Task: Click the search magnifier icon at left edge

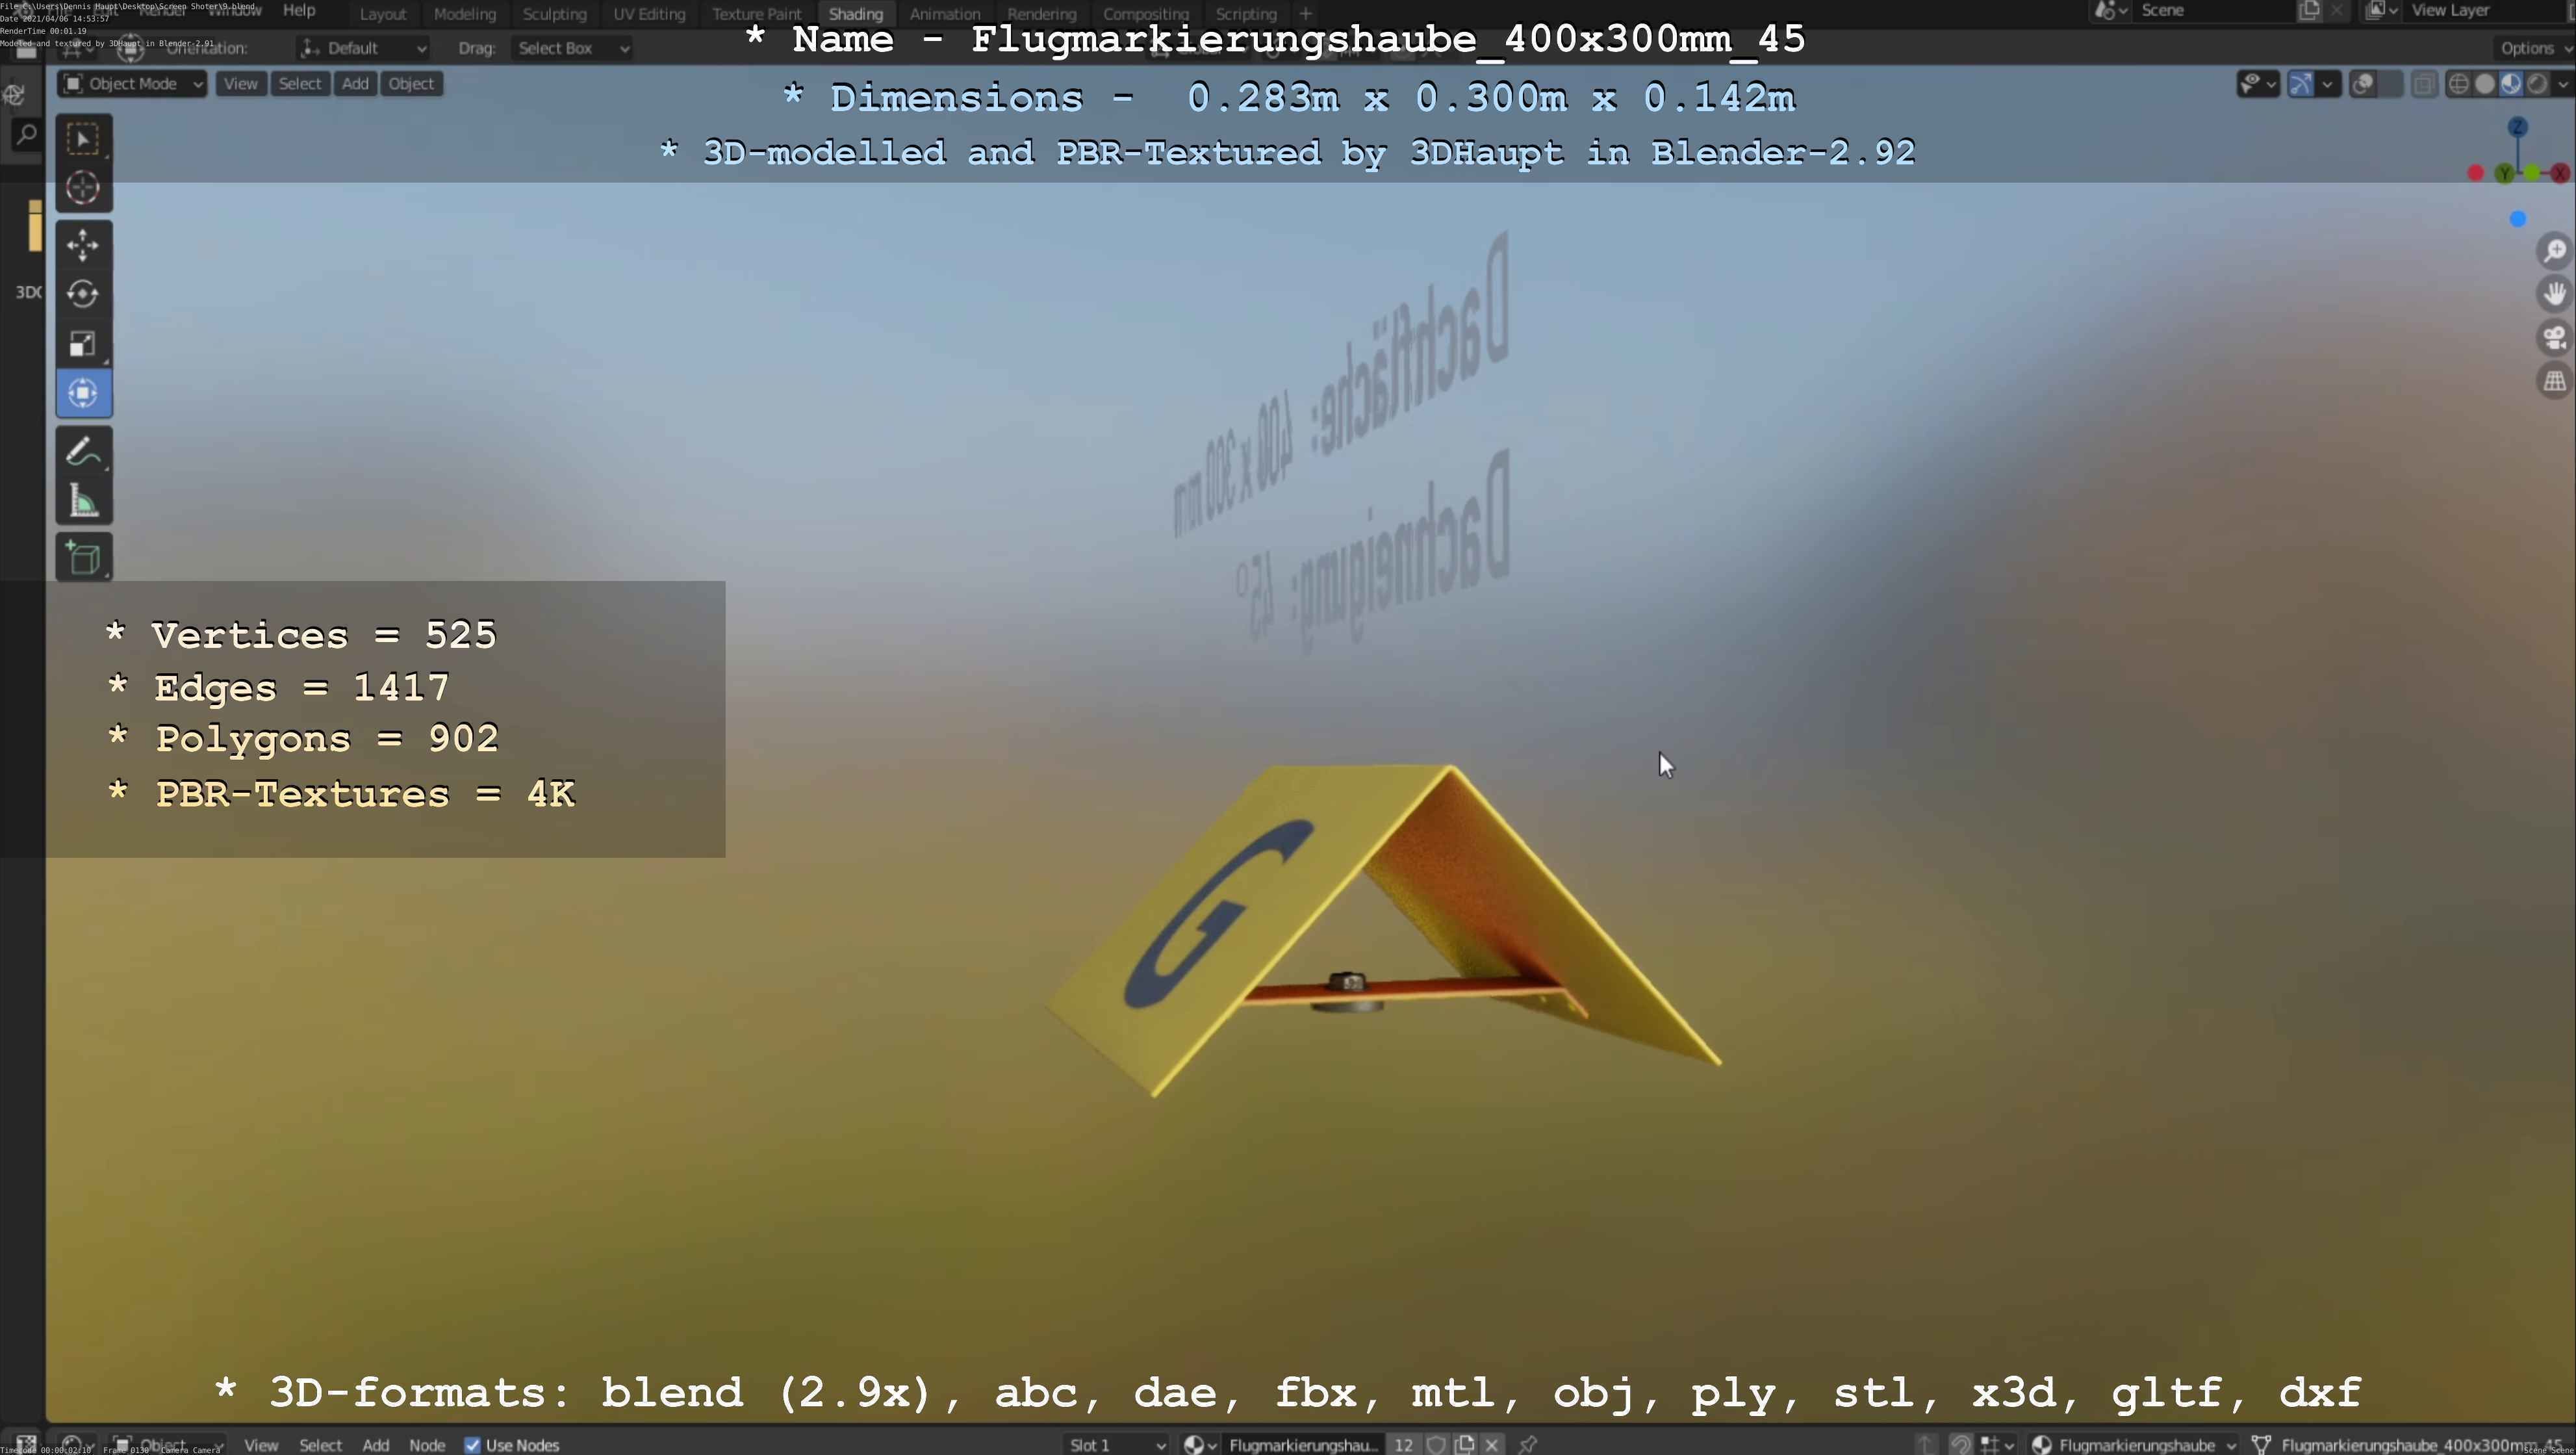Action: tap(26, 134)
